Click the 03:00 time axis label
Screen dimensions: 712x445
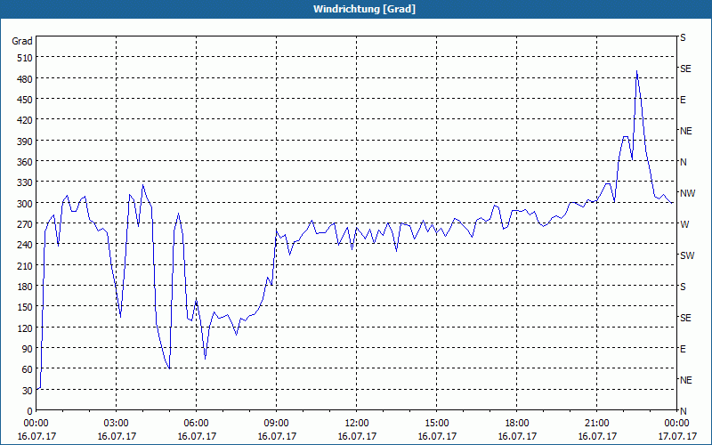[x=116, y=424]
